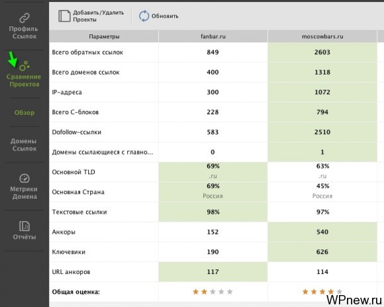This screenshot has height=307, width=384.
Task: Click the Добавить/Удалить Проекты button text
Action: point(99,16)
